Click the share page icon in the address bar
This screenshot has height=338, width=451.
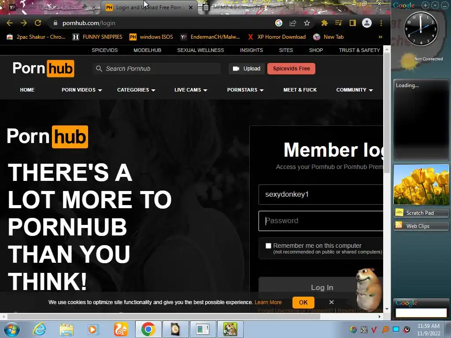pyautogui.click(x=293, y=23)
